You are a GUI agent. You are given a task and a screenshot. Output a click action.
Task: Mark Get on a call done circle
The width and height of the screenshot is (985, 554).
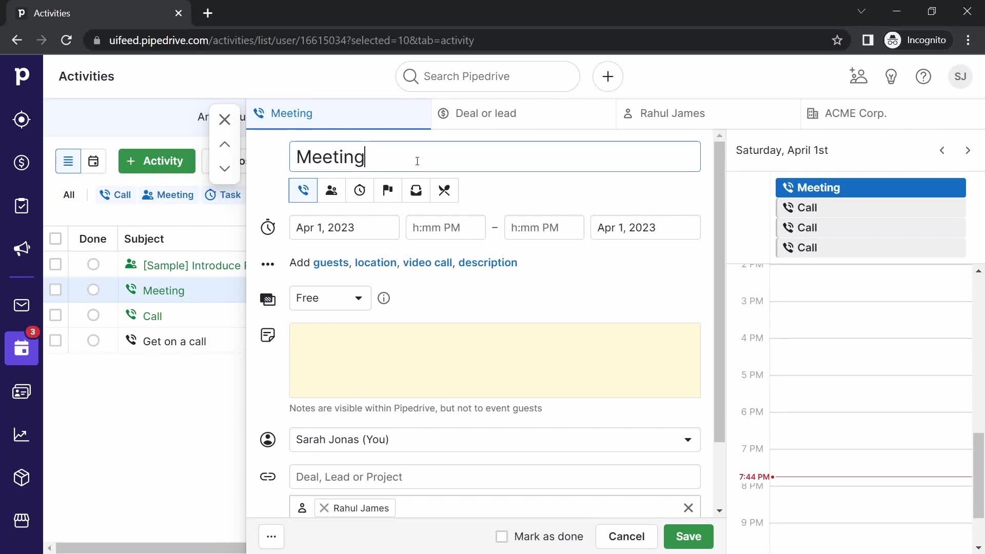93,341
